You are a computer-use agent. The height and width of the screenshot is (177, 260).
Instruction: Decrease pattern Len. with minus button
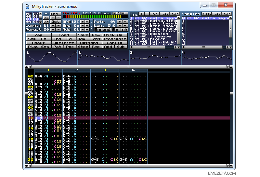(125, 25)
